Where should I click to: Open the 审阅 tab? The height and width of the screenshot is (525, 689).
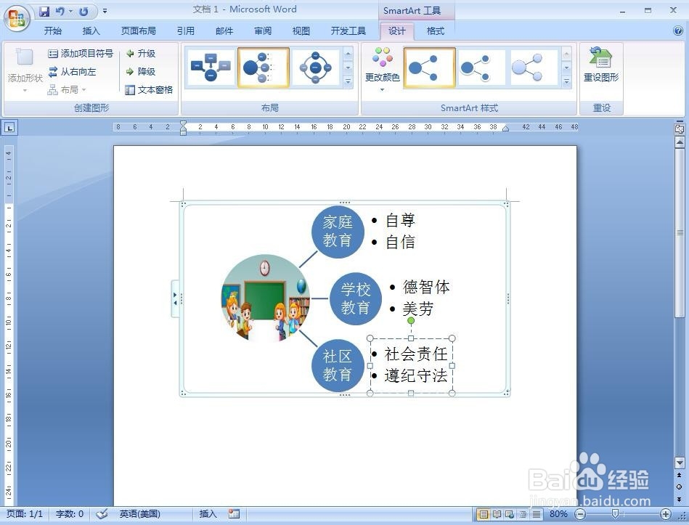pos(263,30)
